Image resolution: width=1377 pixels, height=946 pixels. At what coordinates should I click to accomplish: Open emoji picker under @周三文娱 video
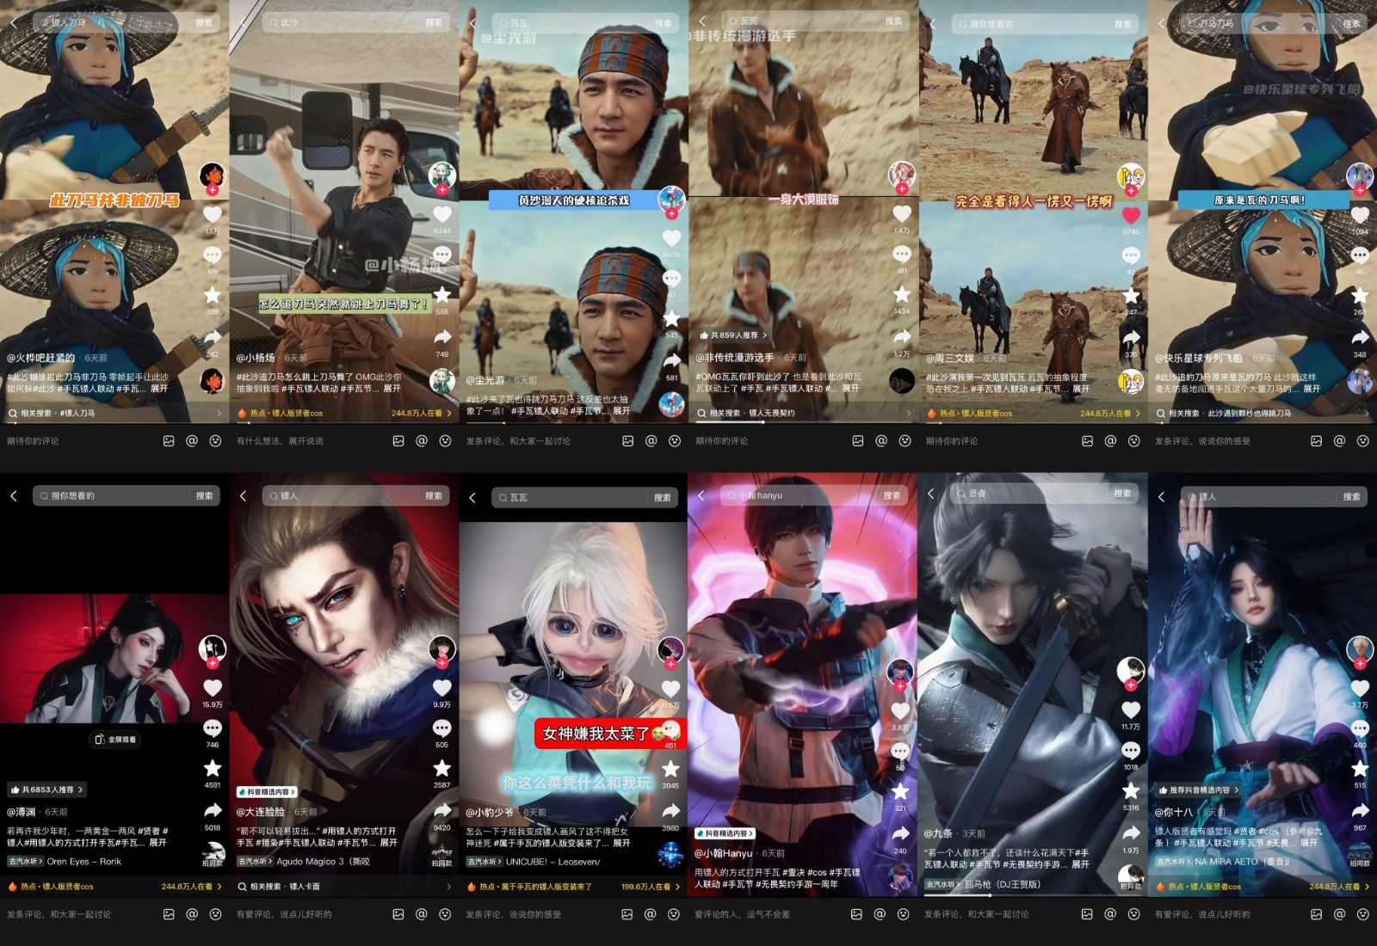(1133, 440)
